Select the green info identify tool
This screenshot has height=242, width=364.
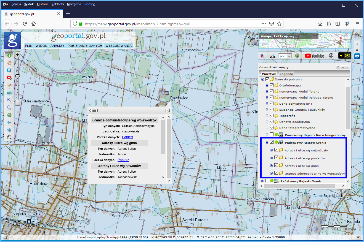tap(9, 55)
